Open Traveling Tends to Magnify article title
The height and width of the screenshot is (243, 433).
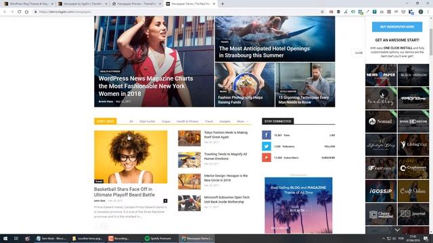(x=225, y=156)
